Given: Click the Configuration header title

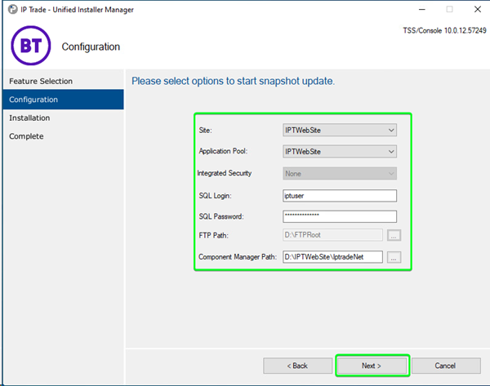Looking at the screenshot, I should [x=91, y=47].
